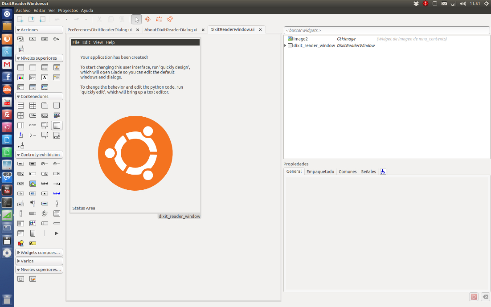
Task: Open the Proyectos menu
Action: pos(68,10)
